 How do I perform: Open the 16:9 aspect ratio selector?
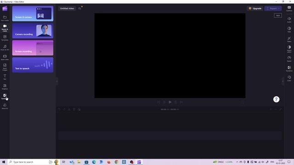pos(277,16)
